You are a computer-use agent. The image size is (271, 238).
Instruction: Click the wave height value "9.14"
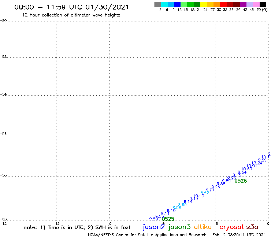188,201
